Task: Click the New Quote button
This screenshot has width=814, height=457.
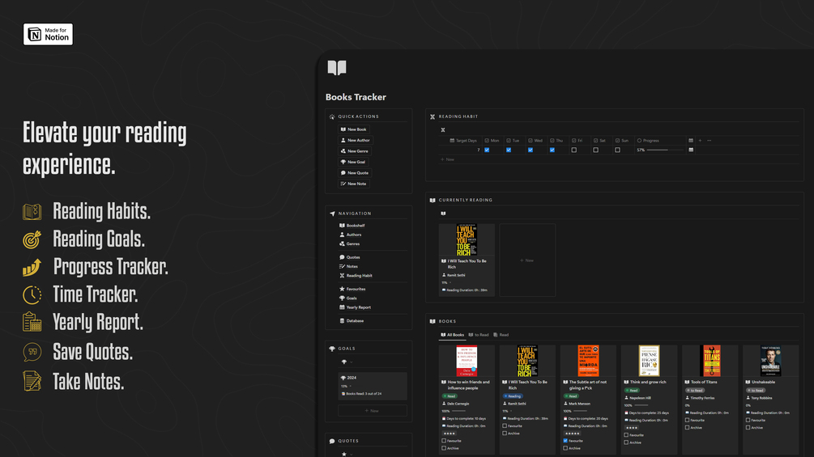Action: pyautogui.click(x=355, y=173)
